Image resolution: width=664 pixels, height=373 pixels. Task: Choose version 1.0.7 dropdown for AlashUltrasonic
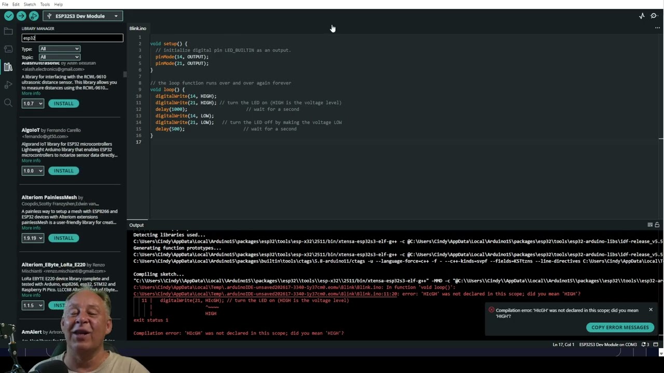click(33, 104)
